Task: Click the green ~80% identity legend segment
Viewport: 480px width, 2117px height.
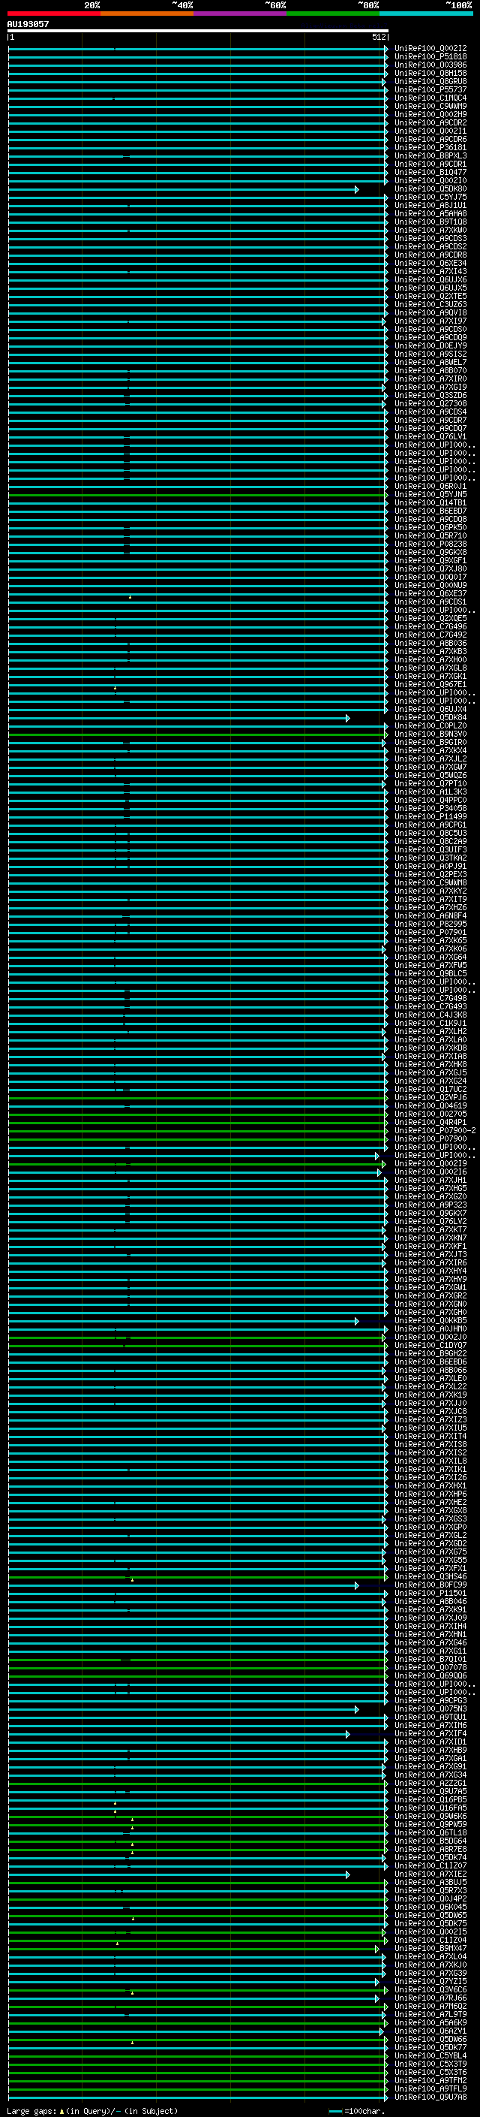Action: click(x=333, y=14)
